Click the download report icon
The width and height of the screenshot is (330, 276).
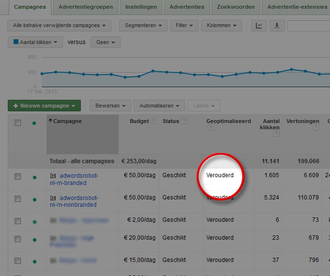tap(277, 26)
